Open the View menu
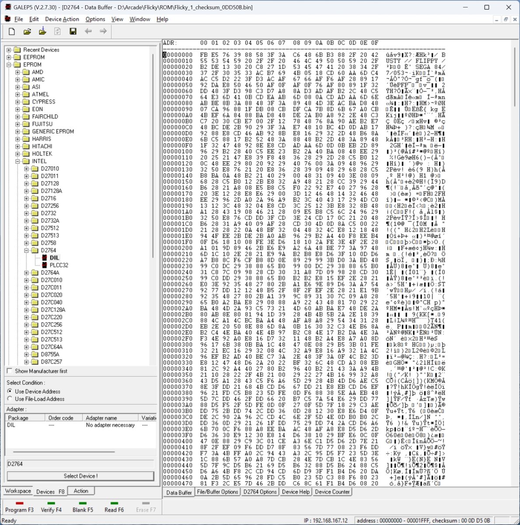The height and width of the screenshot is (525, 520). click(x=117, y=19)
